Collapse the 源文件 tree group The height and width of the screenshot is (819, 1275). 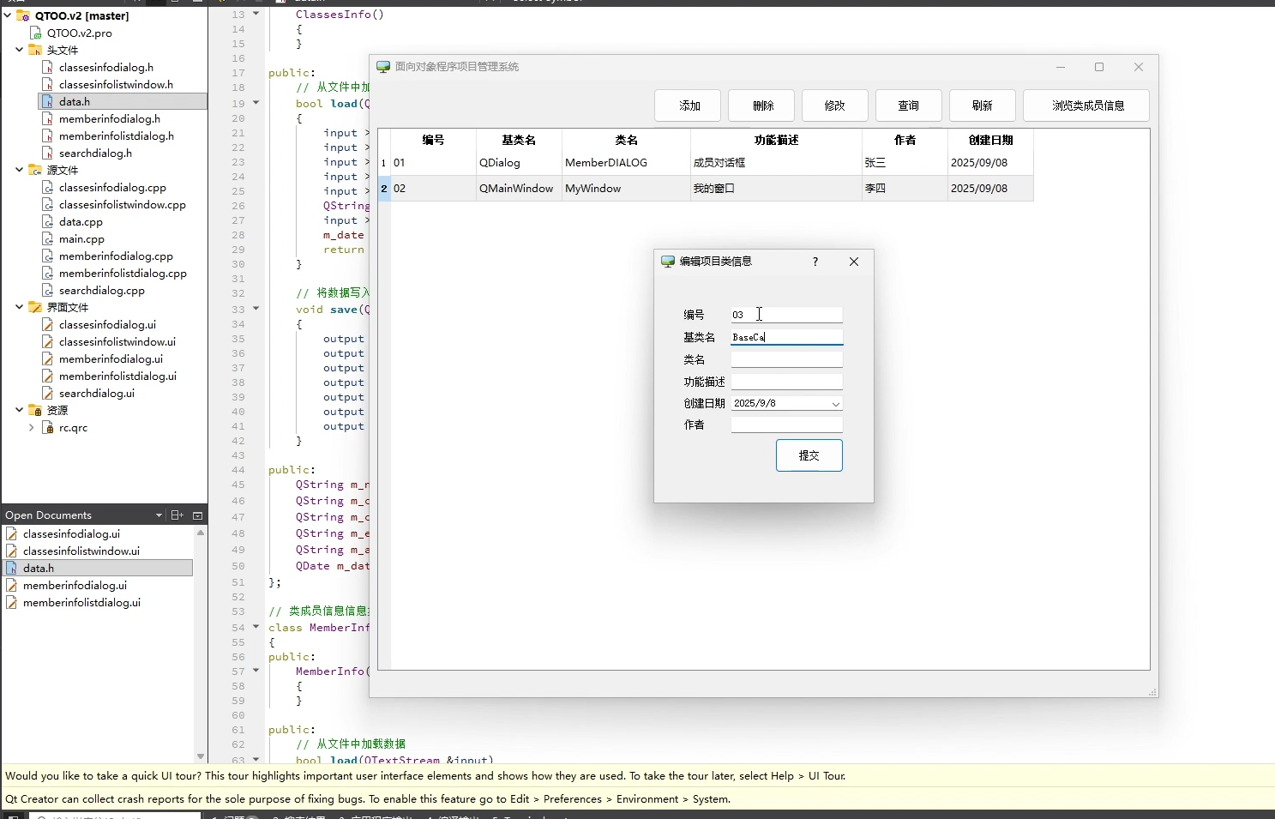(20, 169)
